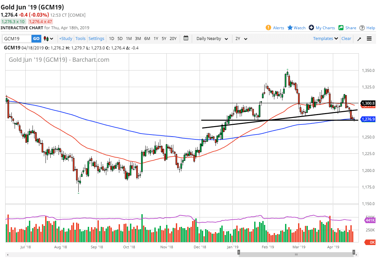Select the 6M time range

(147, 39)
